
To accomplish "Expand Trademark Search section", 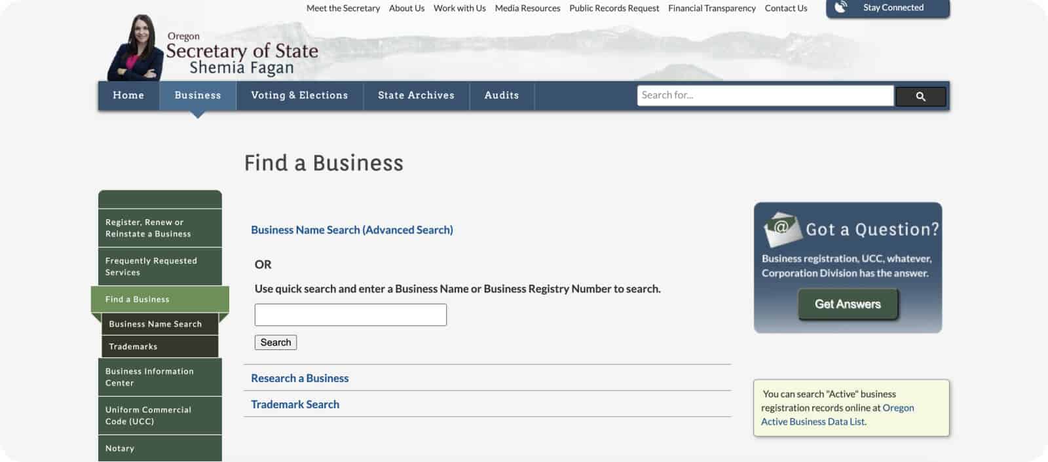I will (x=295, y=404).
